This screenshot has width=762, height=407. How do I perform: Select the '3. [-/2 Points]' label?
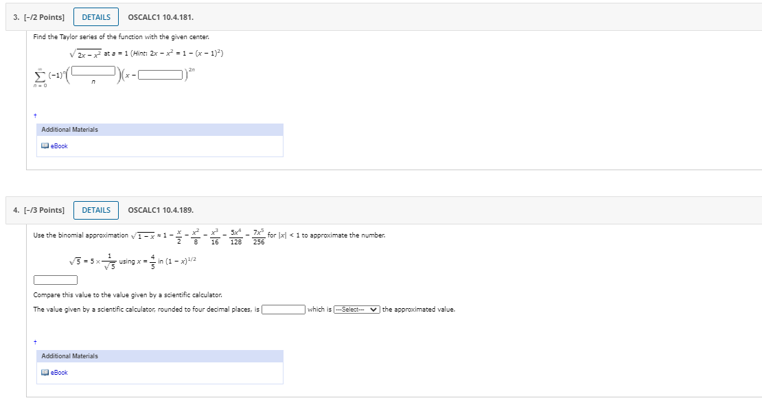pyautogui.click(x=39, y=17)
